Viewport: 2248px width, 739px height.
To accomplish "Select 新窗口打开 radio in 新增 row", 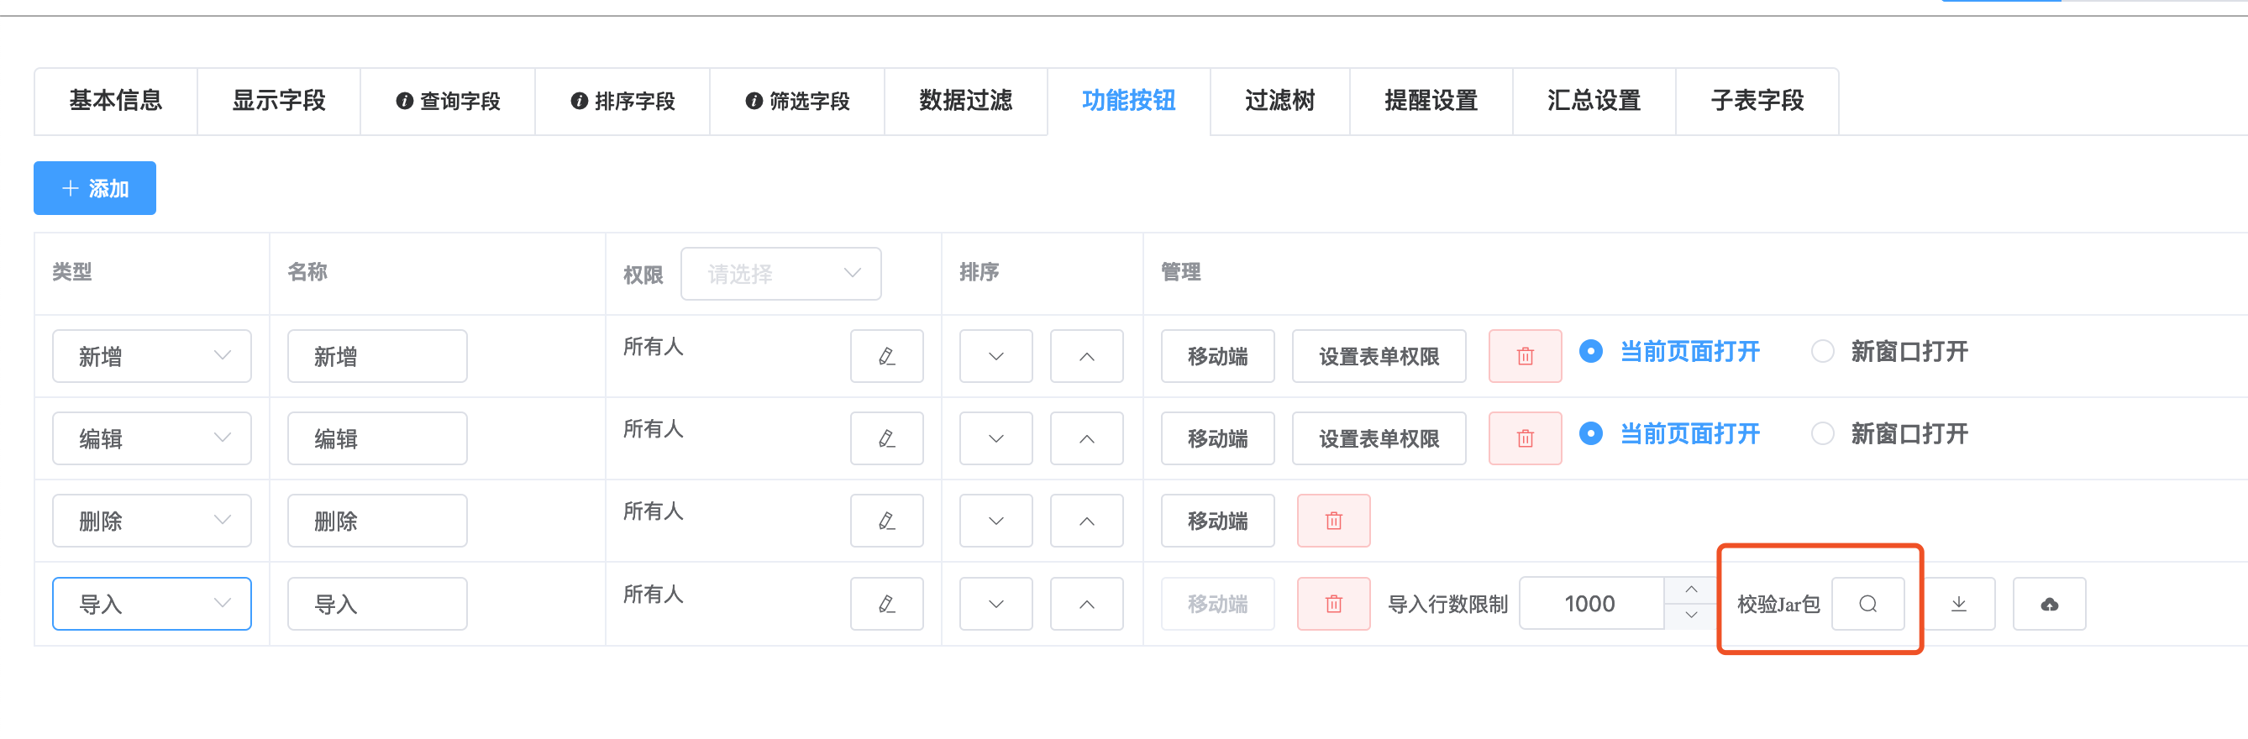I will coord(1822,352).
